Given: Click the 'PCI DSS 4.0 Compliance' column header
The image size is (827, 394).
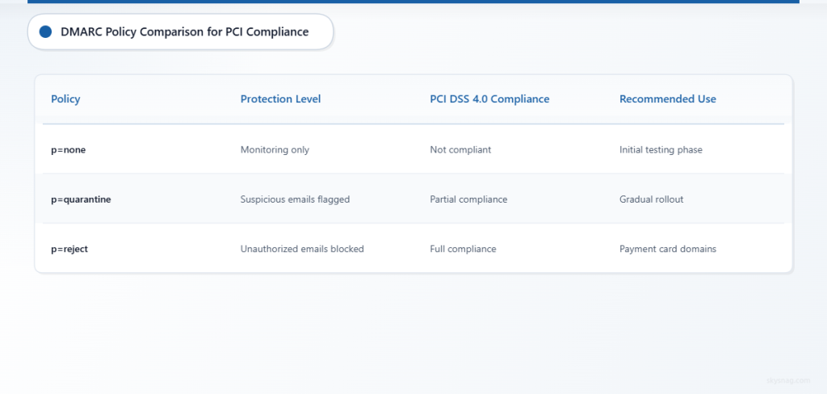Looking at the screenshot, I should click(489, 99).
